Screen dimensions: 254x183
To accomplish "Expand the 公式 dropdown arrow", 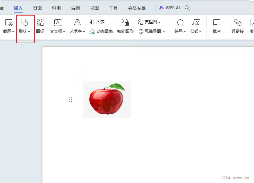I will tap(200, 32).
